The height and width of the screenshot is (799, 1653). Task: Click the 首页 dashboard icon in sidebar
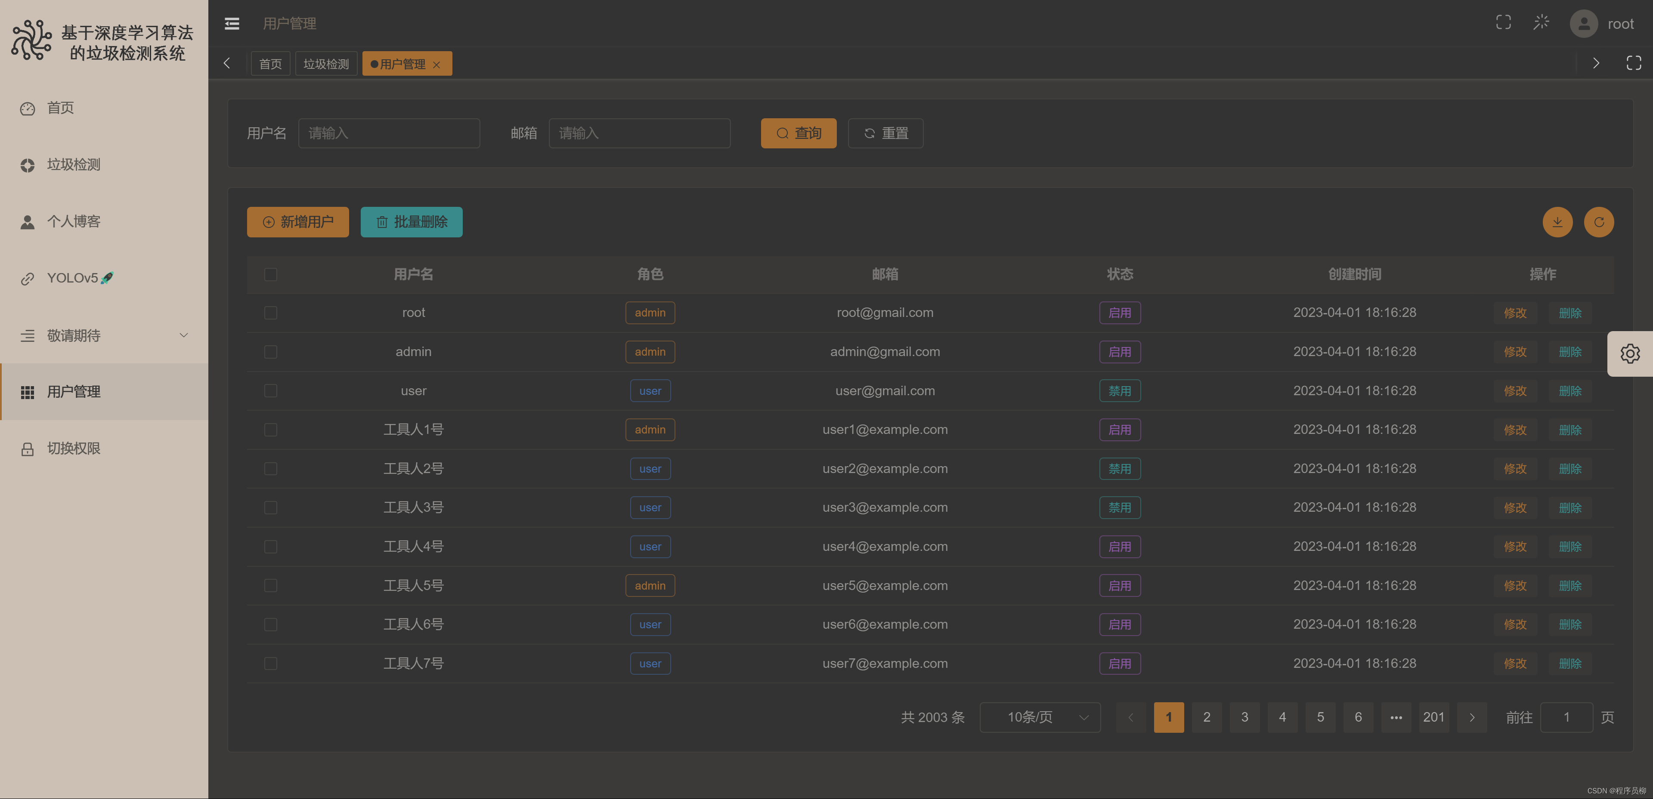click(27, 108)
